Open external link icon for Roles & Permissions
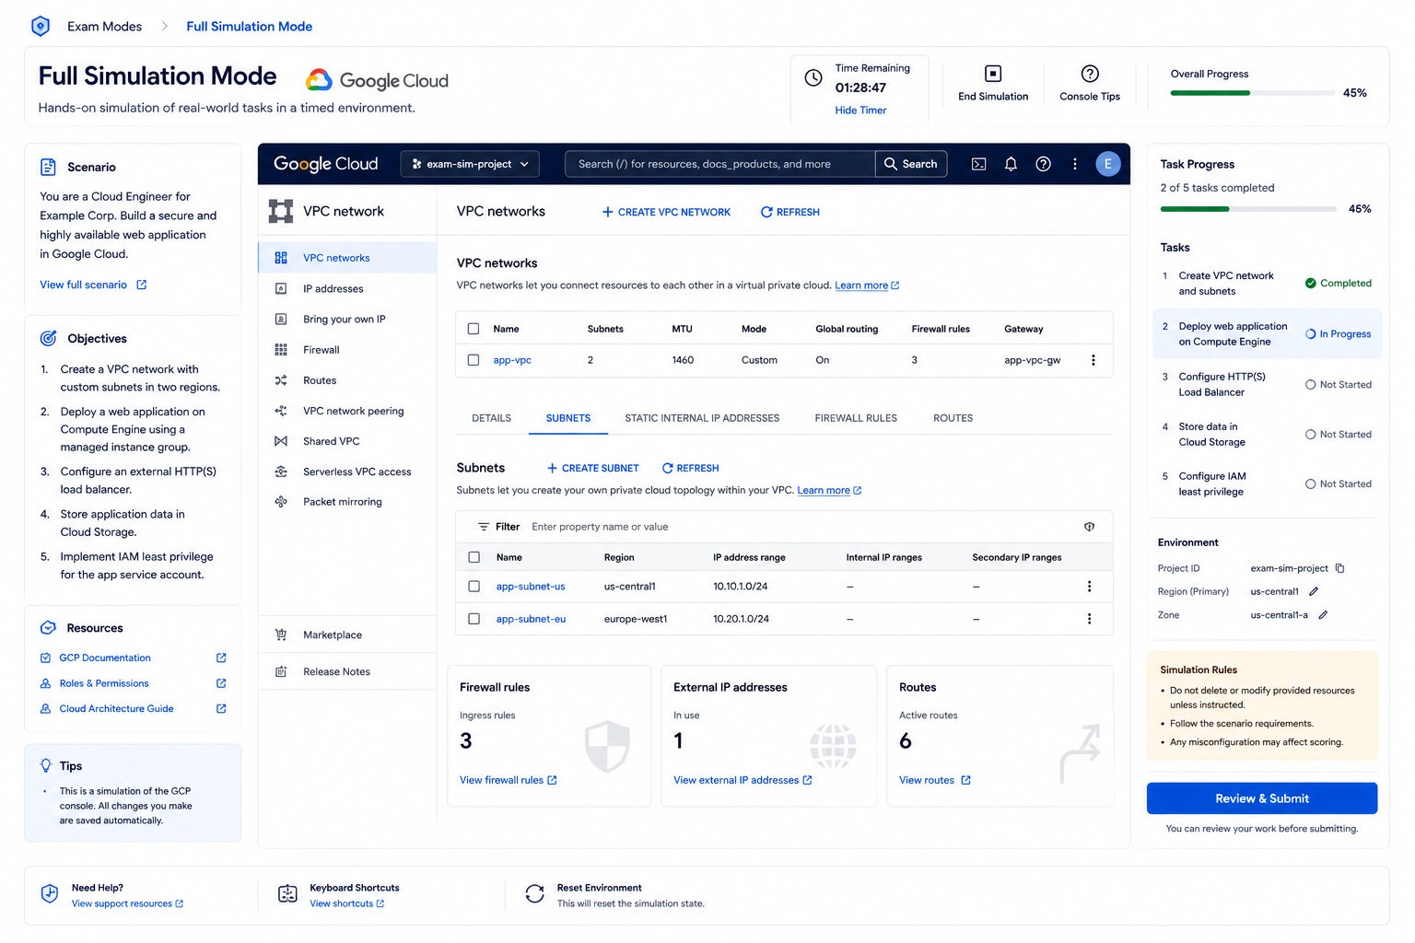 [x=221, y=683]
